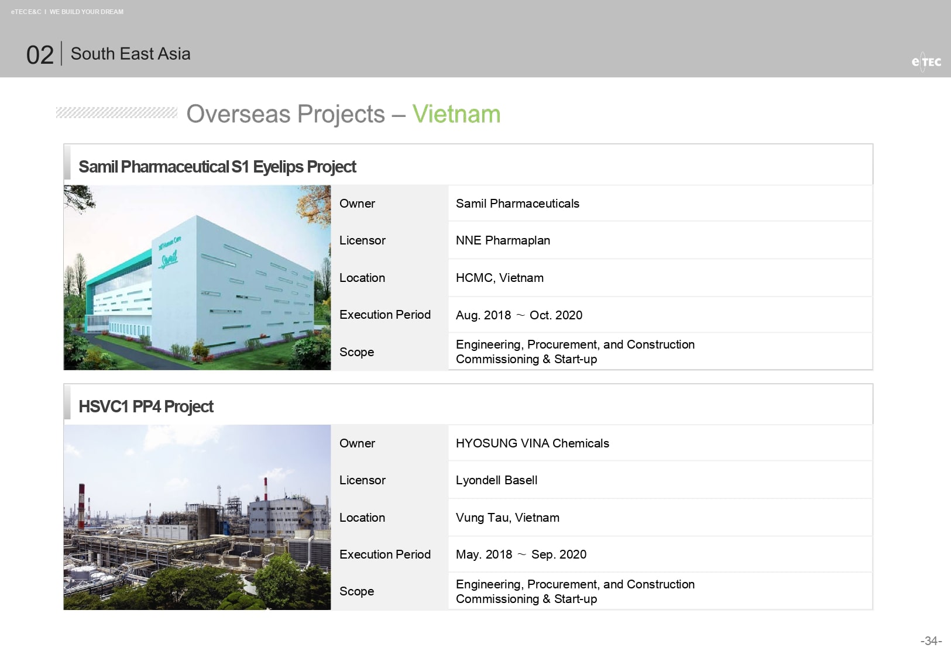
Task: Click the 'HSVC1 PP4 Project' heading
Action: pyautogui.click(x=146, y=406)
